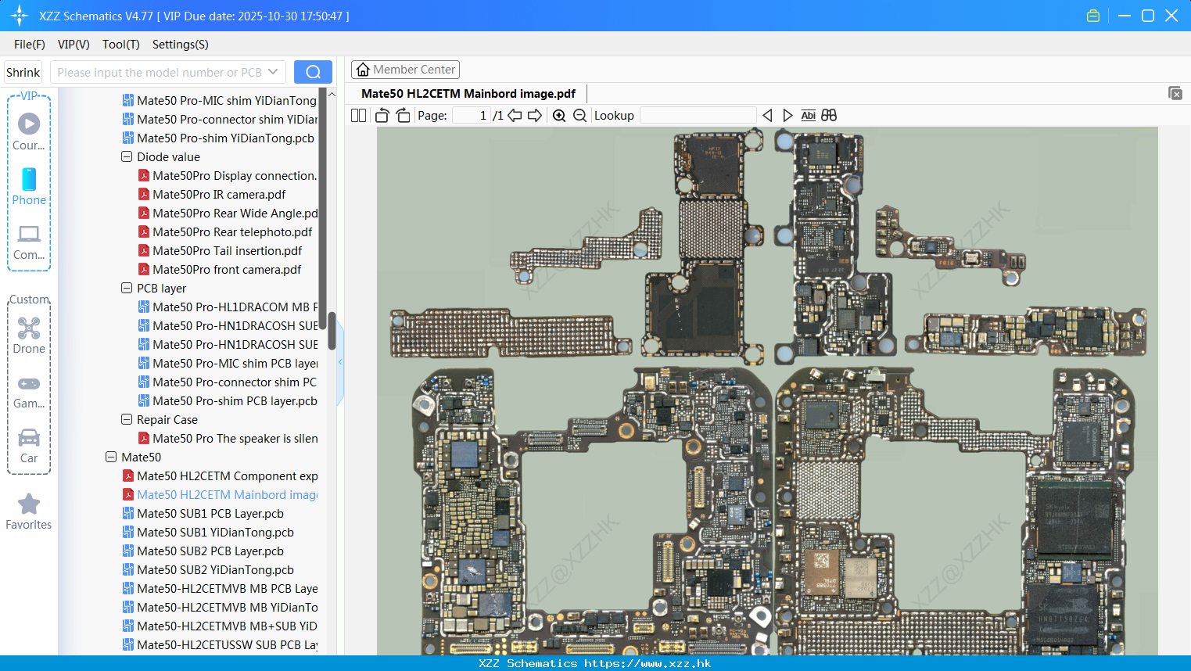Collapse the Diode value folder
Screen dimensions: 1191x671
click(127, 156)
